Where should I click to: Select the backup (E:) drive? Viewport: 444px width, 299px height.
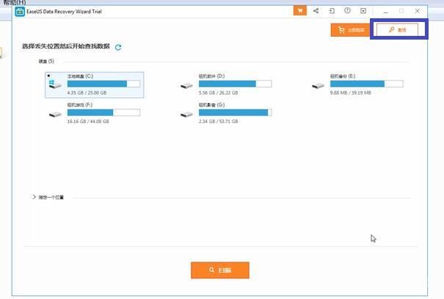coord(357,84)
